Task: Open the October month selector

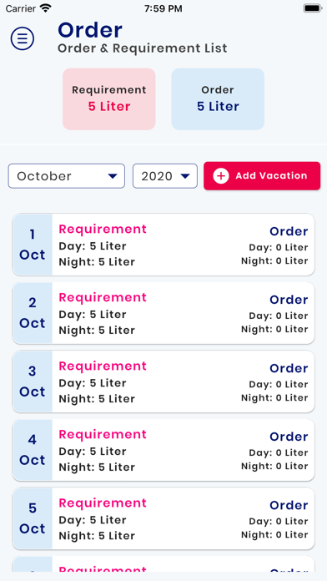Action: [67, 176]
